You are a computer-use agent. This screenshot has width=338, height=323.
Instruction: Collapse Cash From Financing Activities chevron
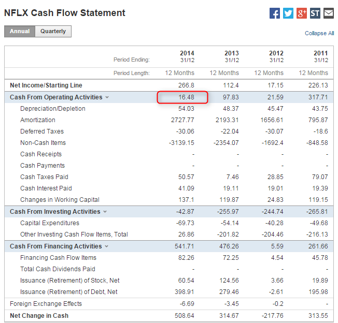106,246
